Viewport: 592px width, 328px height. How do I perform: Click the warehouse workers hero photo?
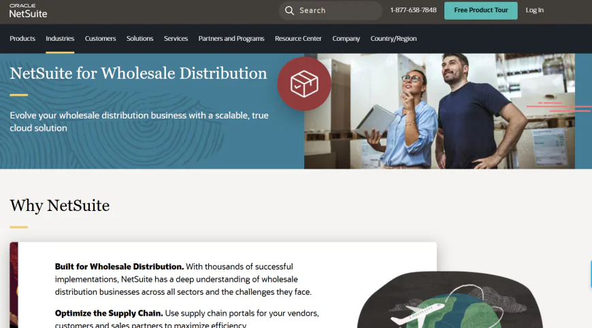pos(440,111)
